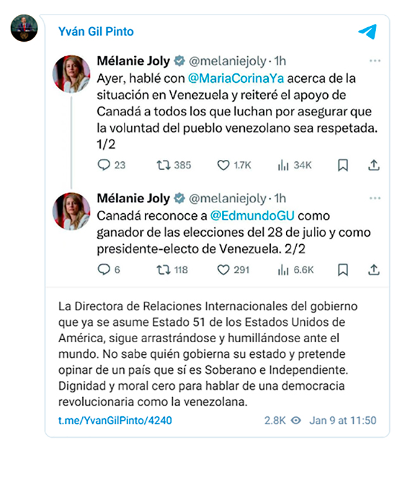The width and height of the screenshot is (405, 484).
Task: Retweet the second tweet with 118 retweets
Action: tap(163, 270)
